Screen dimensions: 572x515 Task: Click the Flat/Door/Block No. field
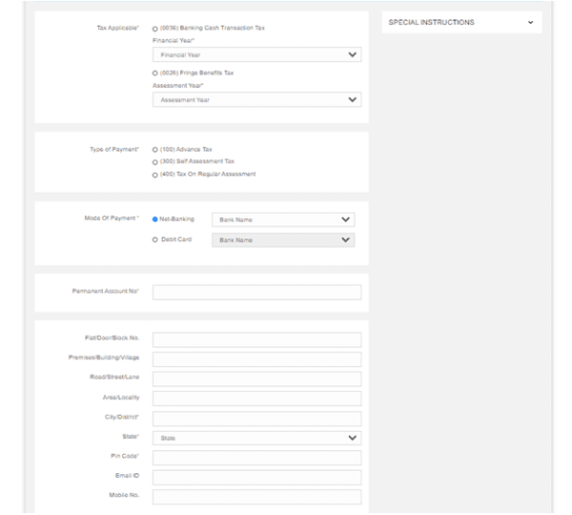point(256,340)
